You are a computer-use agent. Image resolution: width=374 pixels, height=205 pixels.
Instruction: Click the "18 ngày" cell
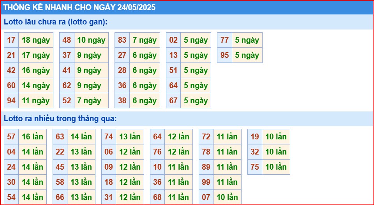coord(36,40)
